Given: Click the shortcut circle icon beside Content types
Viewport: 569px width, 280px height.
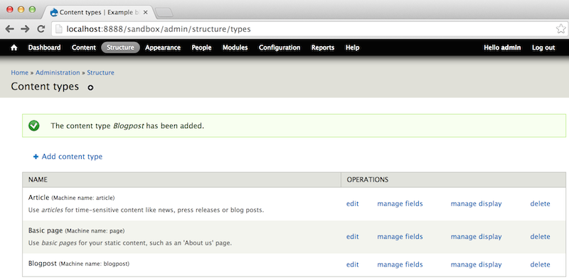Looking at the screenshot, I should (x=90, y=87).
